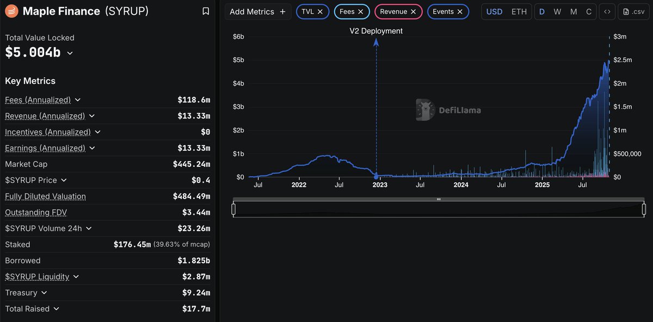Expand Total Raised row
Screen dimensions: 653x322
coord(56,309)
